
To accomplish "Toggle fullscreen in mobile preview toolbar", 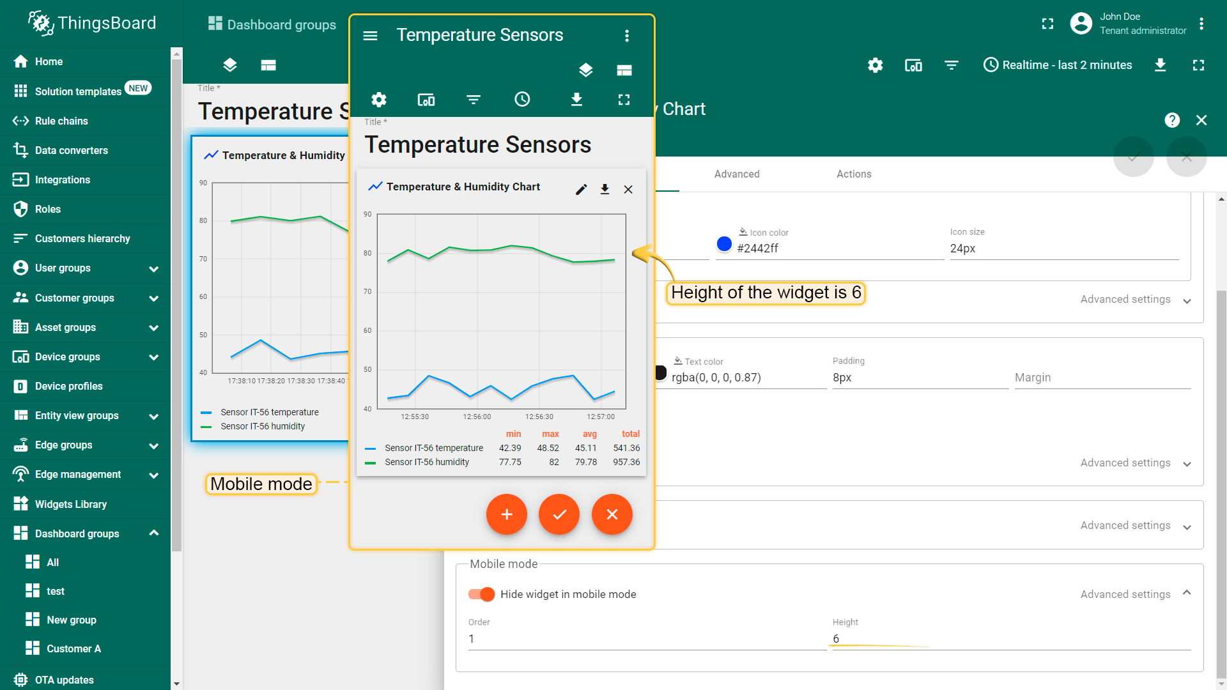I will pyautogui.click(x=624, y=100).
